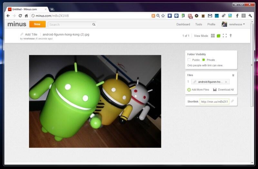Click the pencil icon next to Shortlink
258x169 pixels.
point(232,101)
